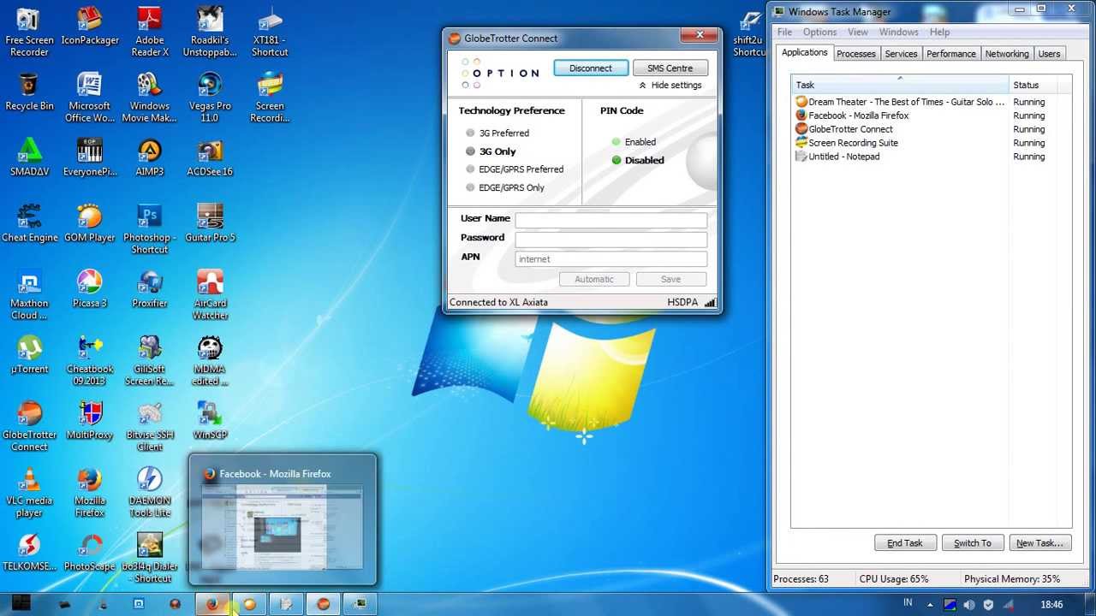Launch Cheat Engine icon
Image resolution: width=1096 pixels, height=616 pixels.
pyautogui.click(x=29, y=223)
